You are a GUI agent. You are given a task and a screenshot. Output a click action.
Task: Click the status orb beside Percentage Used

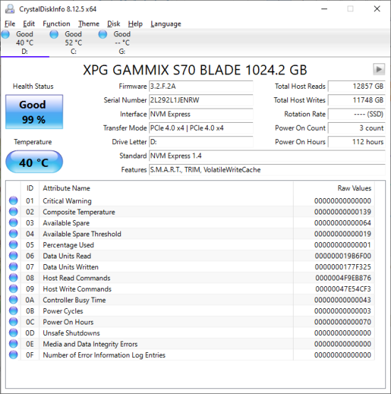tap(14, 244)
